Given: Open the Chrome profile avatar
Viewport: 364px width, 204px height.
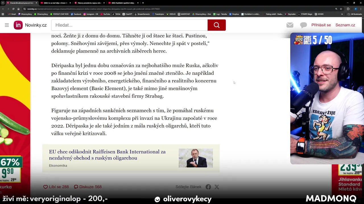Looking at the screenshot, I should tap(356, 9).
